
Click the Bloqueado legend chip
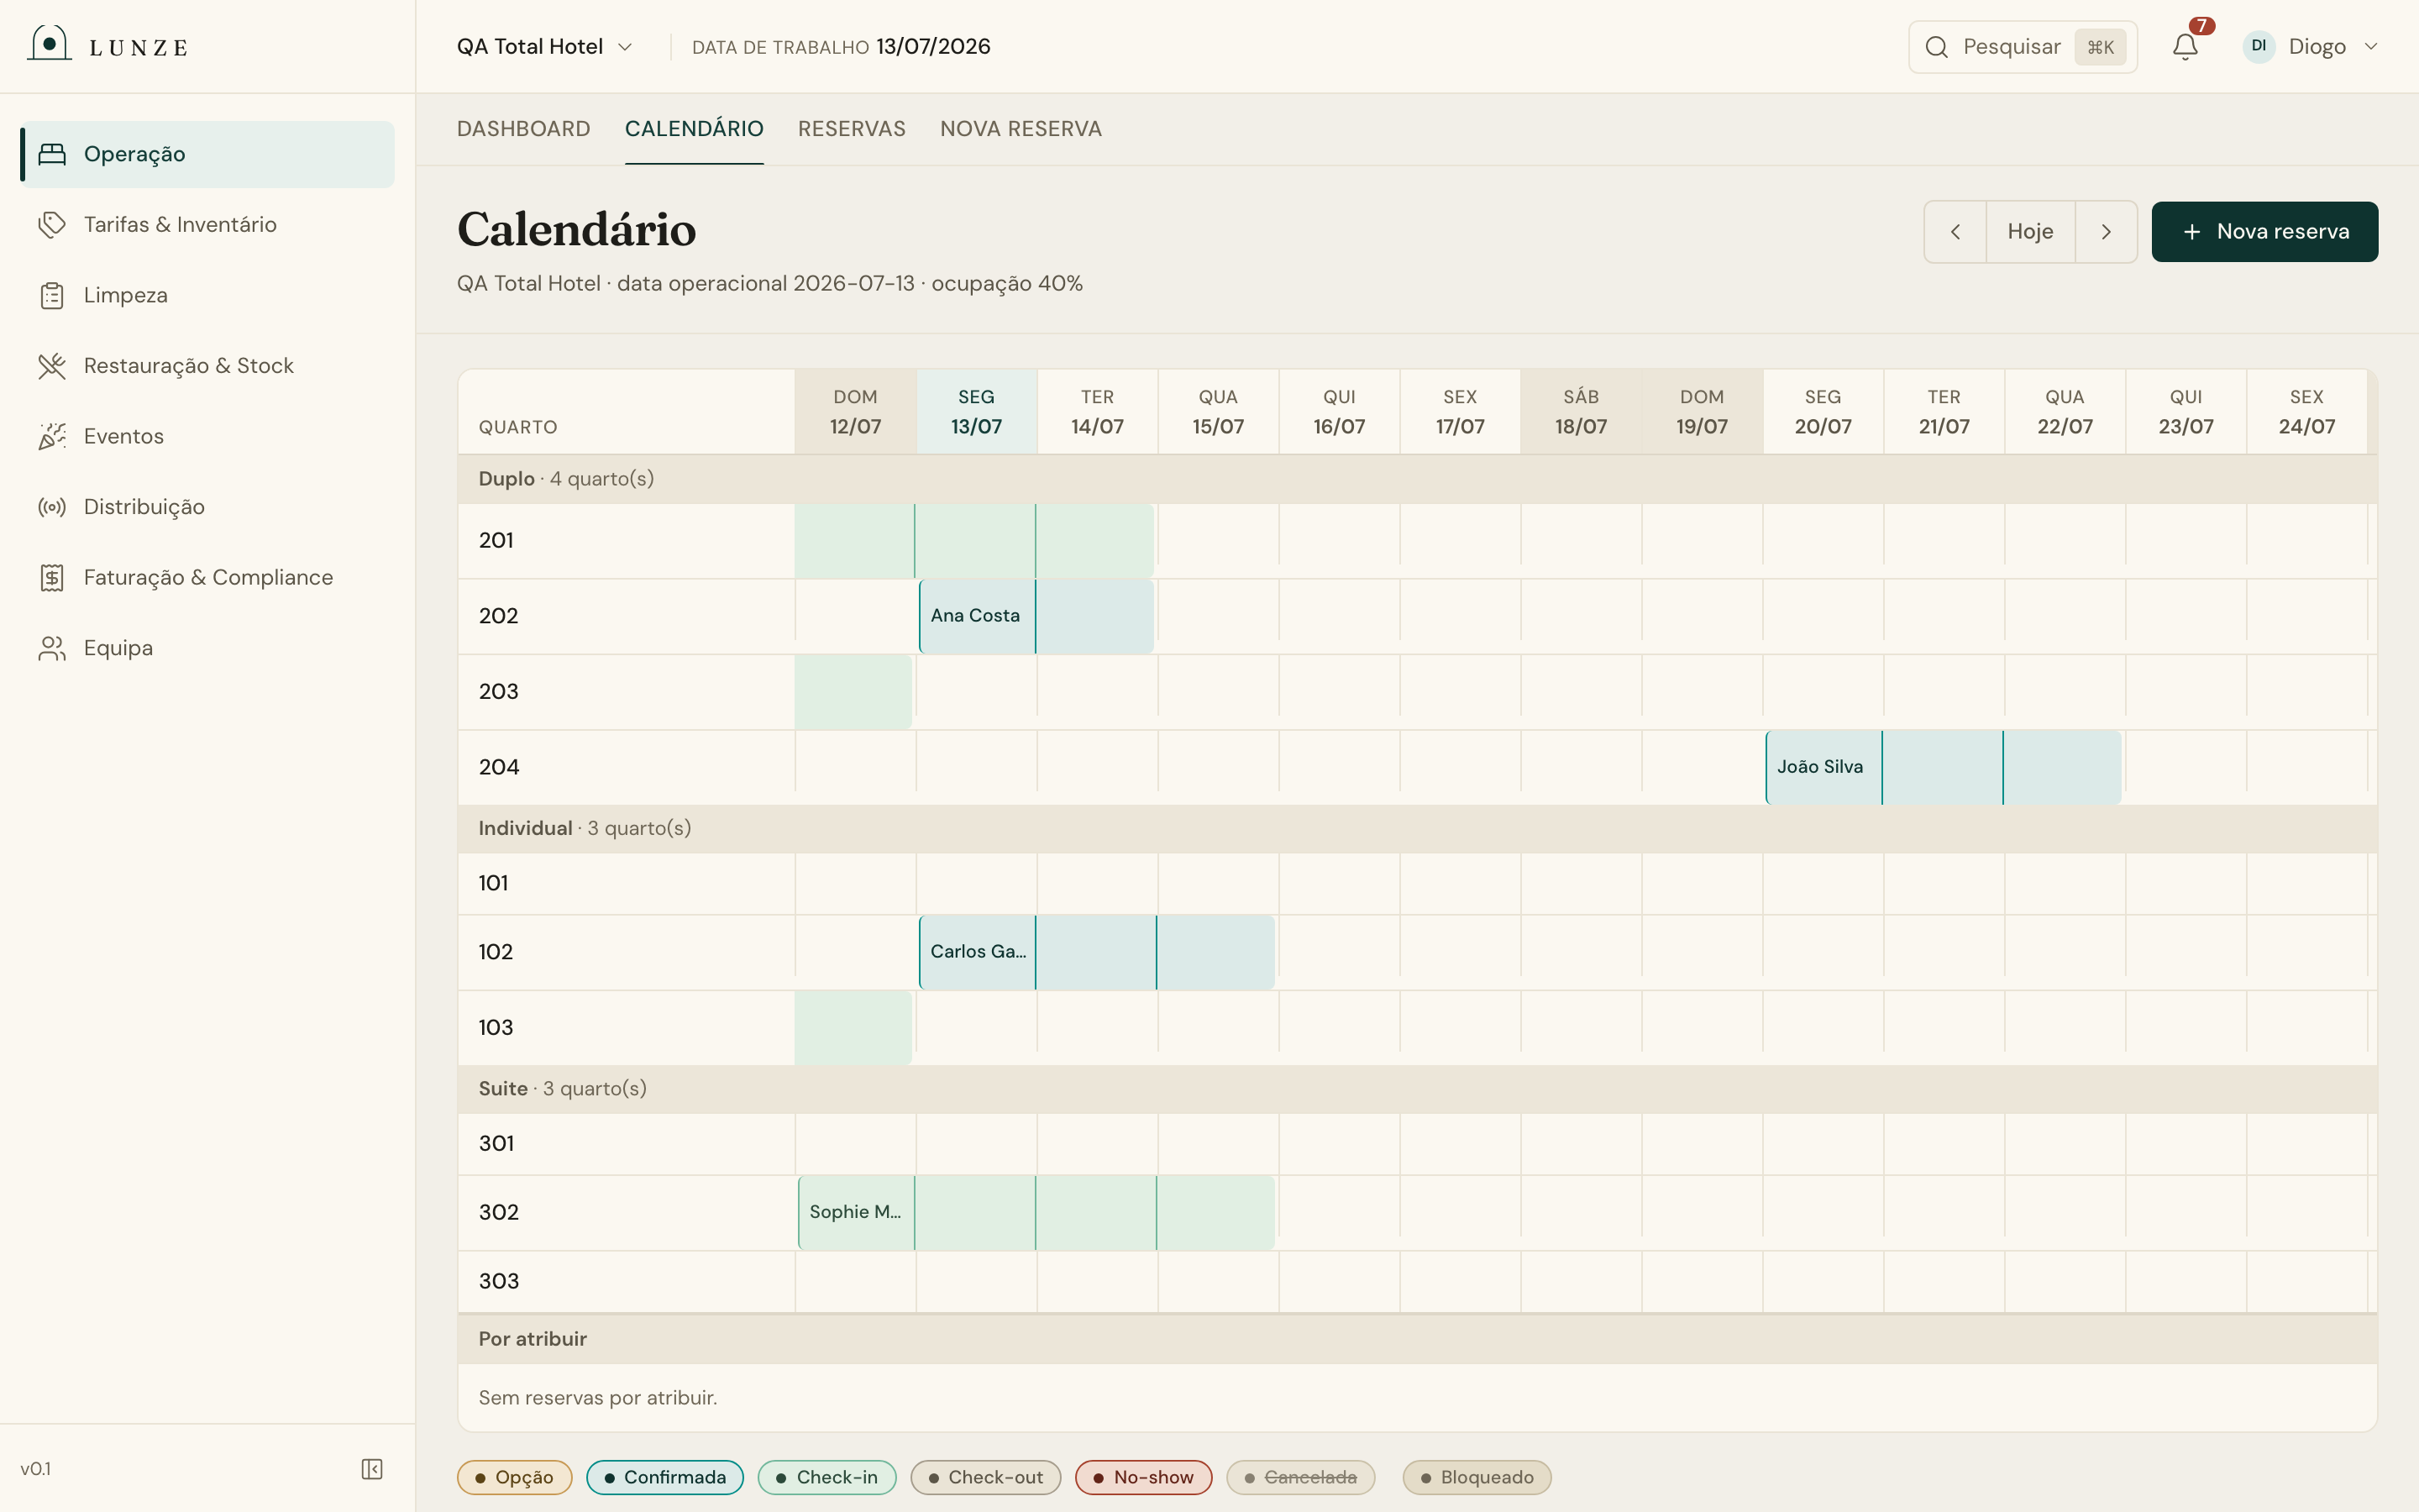(x=1477, y=1477)
